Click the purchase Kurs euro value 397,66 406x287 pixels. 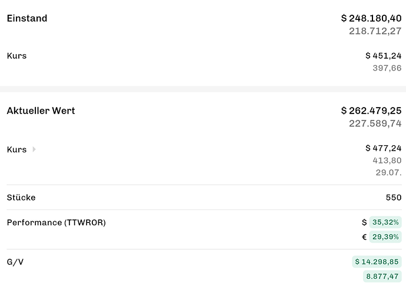click(x=387, y=68)
